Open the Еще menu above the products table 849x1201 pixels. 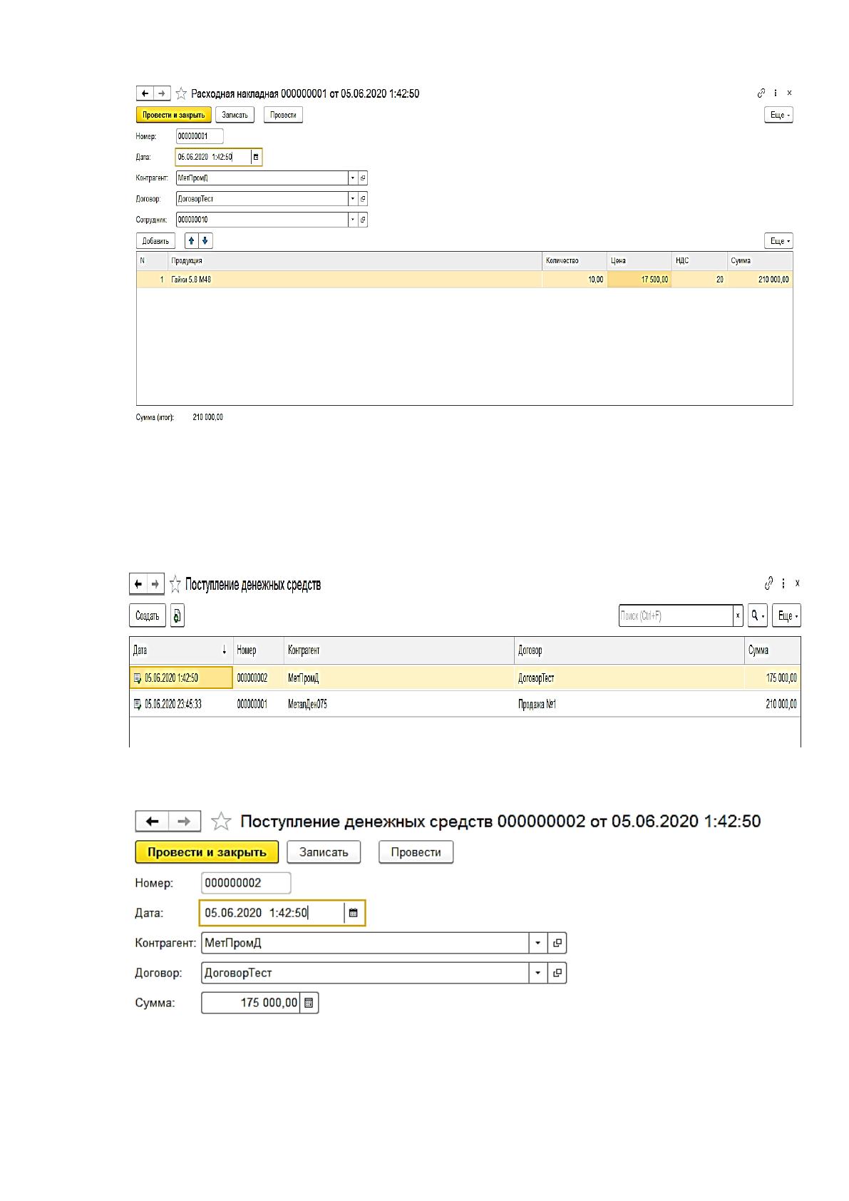tap(778, 241)
